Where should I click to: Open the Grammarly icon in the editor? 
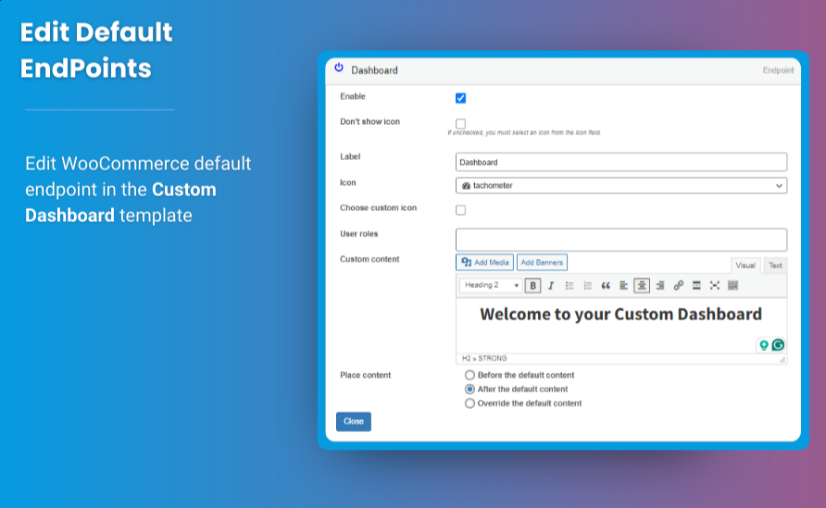click(x=778, y=345)
